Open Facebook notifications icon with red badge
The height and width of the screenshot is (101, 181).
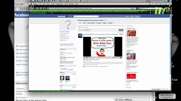point(71,16)
